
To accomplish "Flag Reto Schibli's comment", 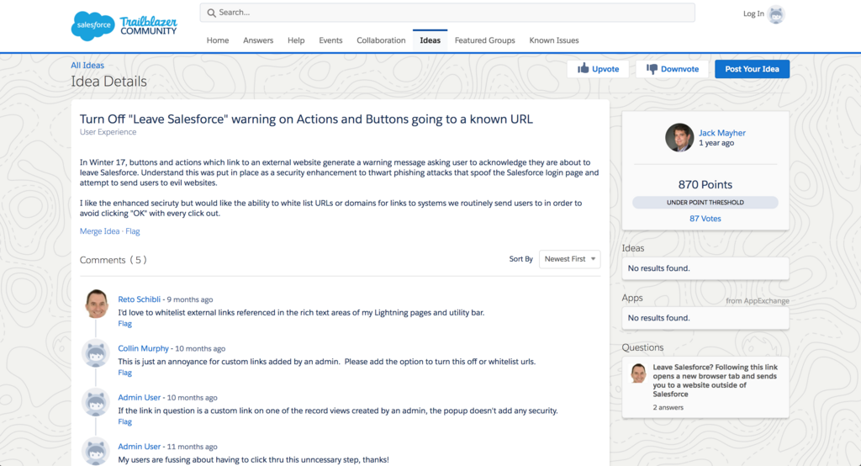I will tap(124, 324).
